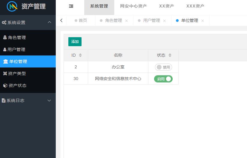
Task: Switch to the 单位管理 page tab
Action: [x=190, y=20]
